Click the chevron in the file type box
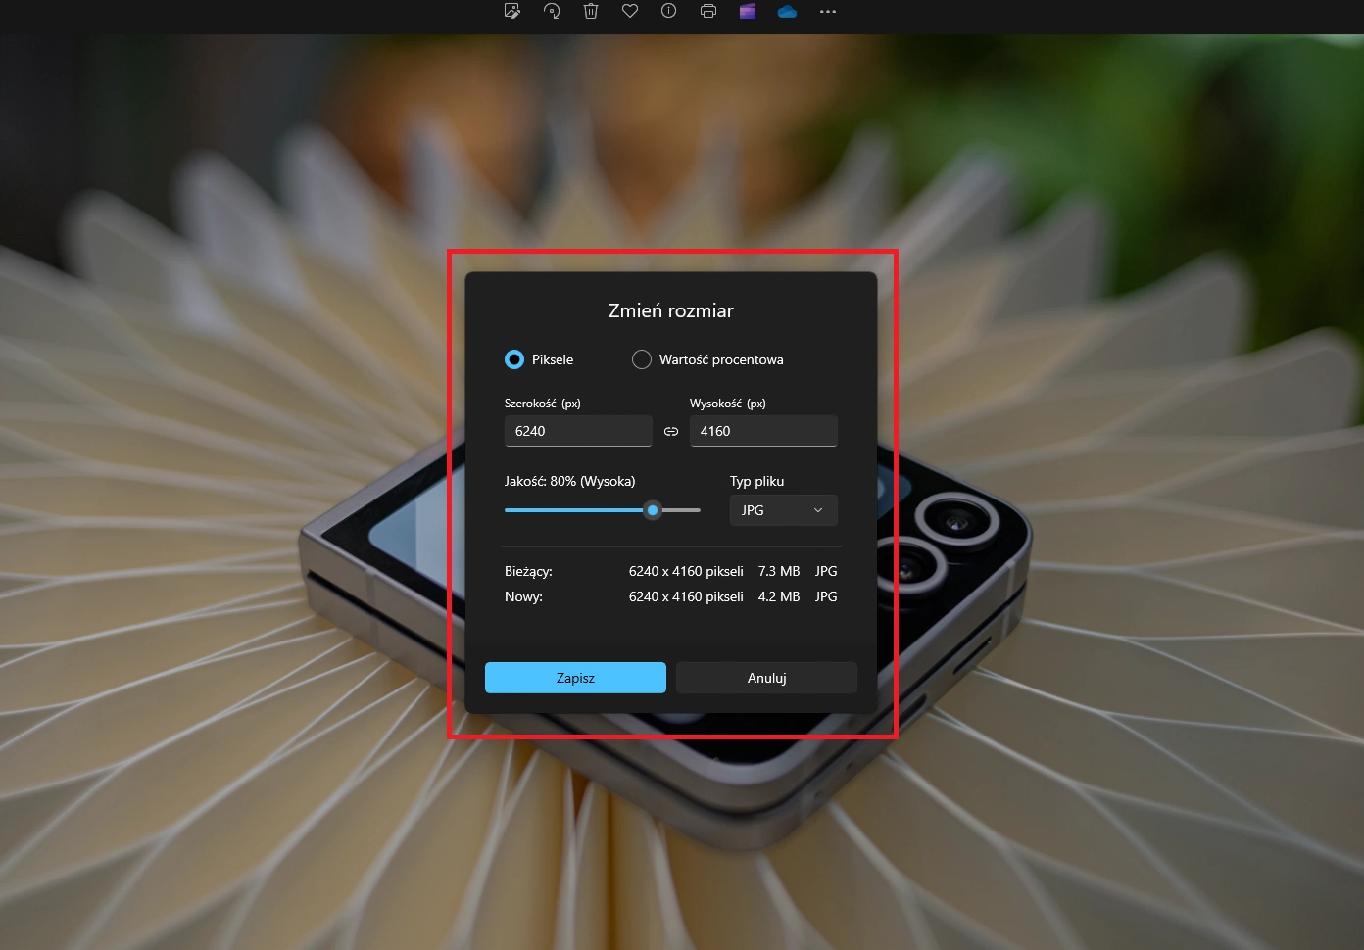 (818, 510)
